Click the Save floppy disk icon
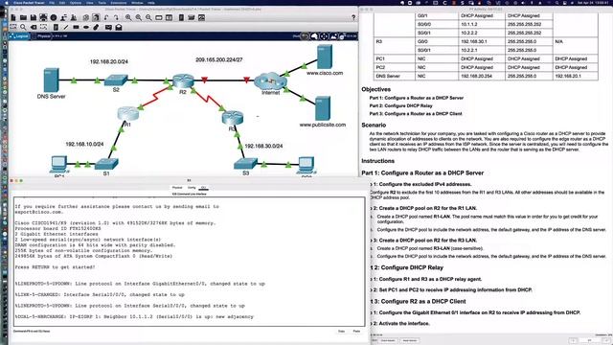Screen dimensions: 613x345 pos(34,17)
